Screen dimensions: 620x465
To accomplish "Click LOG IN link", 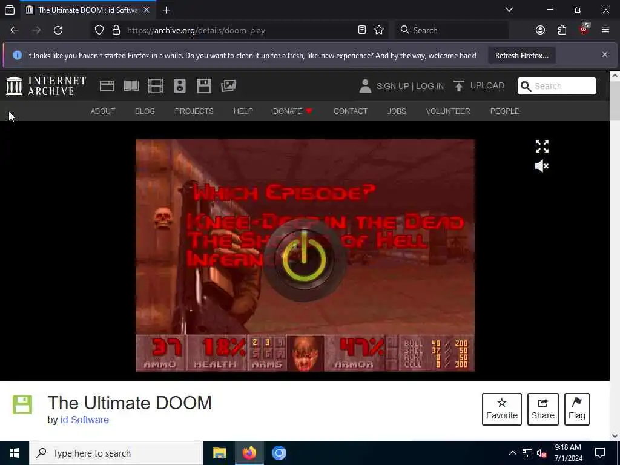I will point(430,86).
